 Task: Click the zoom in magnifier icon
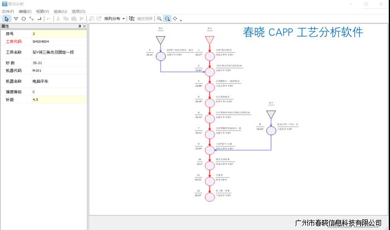159,19
